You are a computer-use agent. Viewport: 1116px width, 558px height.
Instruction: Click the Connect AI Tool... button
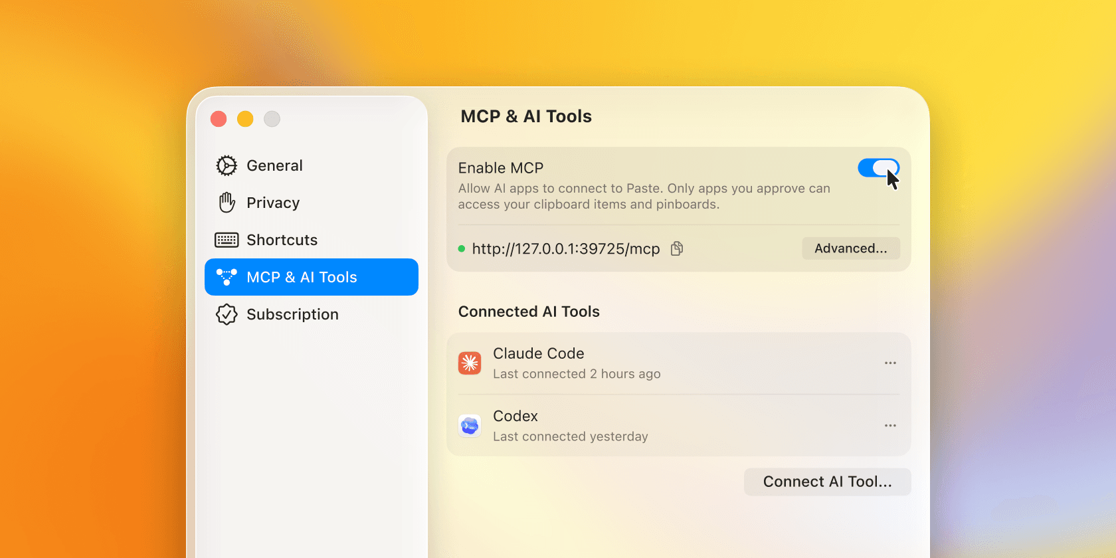pyautogui.click(x=828, y=482)
